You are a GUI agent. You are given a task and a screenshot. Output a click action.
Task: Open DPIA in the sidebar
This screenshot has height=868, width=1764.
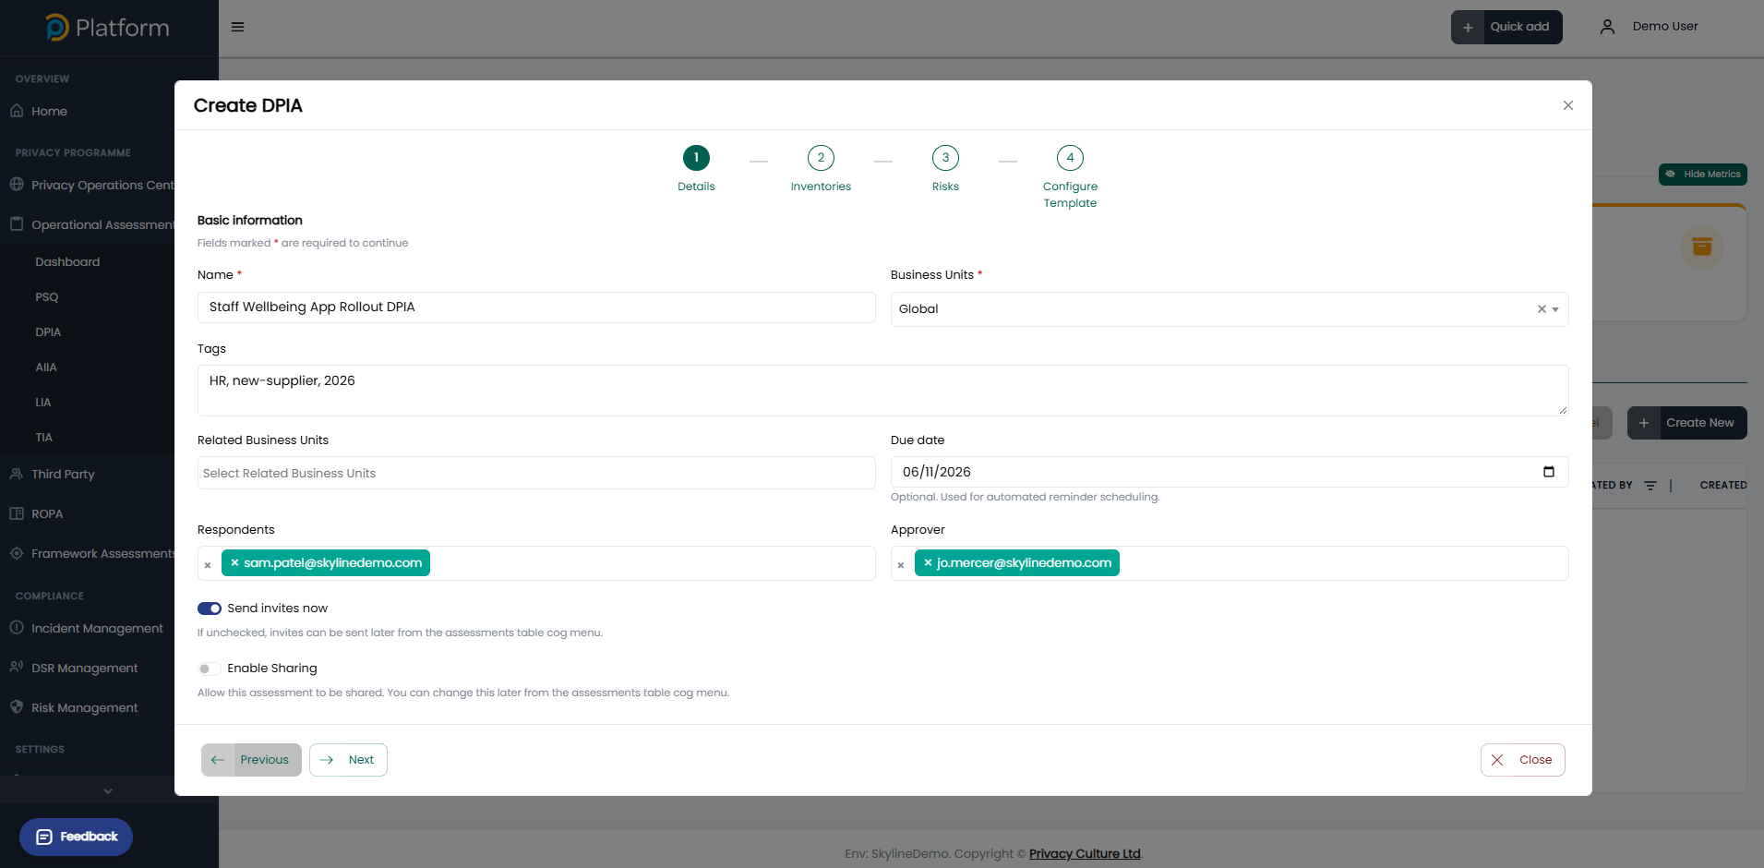click(x=48, y=332)
